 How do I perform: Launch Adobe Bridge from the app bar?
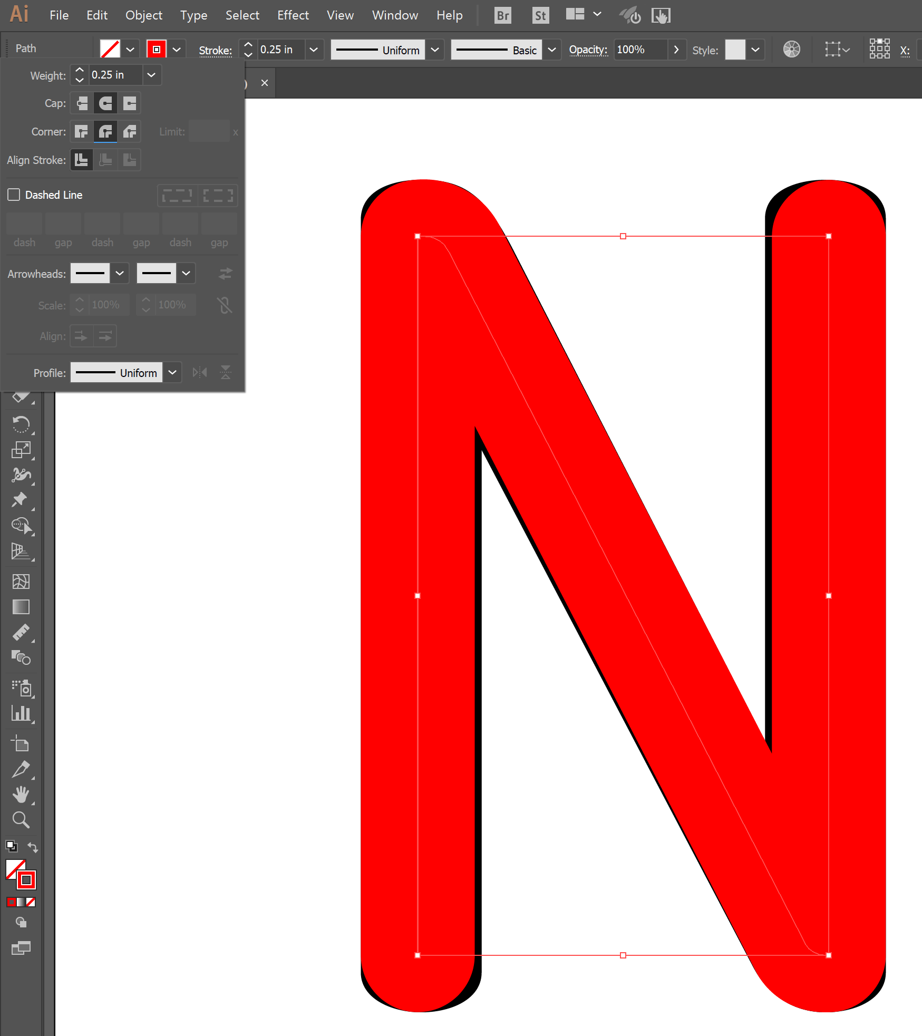tap(502, 15)
